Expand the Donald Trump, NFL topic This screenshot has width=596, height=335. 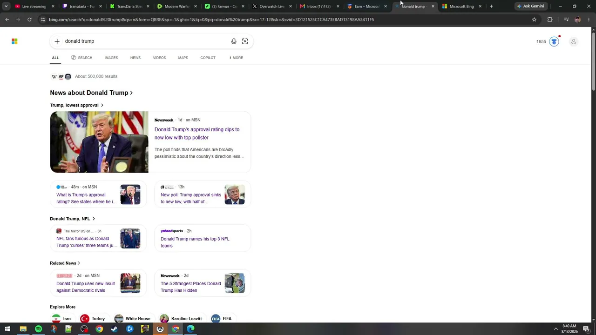[72, 219]
